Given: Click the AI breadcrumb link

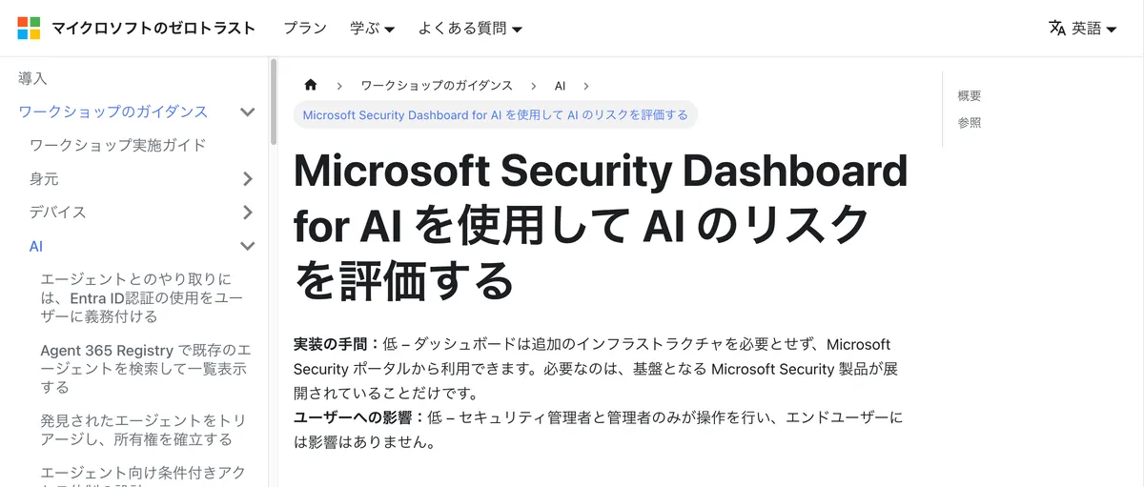Looking at the screenshot, I should click(561, 86).
